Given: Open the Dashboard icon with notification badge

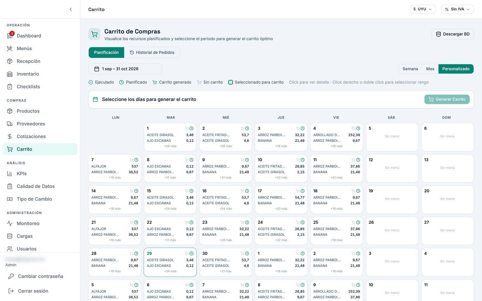Looking at the screenshot, I should tap(10, 36).
